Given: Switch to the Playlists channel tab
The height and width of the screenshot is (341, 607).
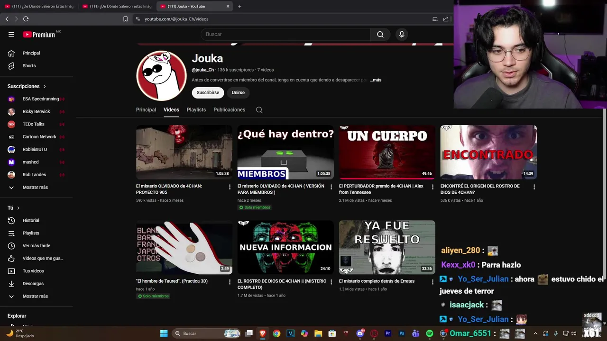Looking at the screenshot, I should tap(196, 110).
